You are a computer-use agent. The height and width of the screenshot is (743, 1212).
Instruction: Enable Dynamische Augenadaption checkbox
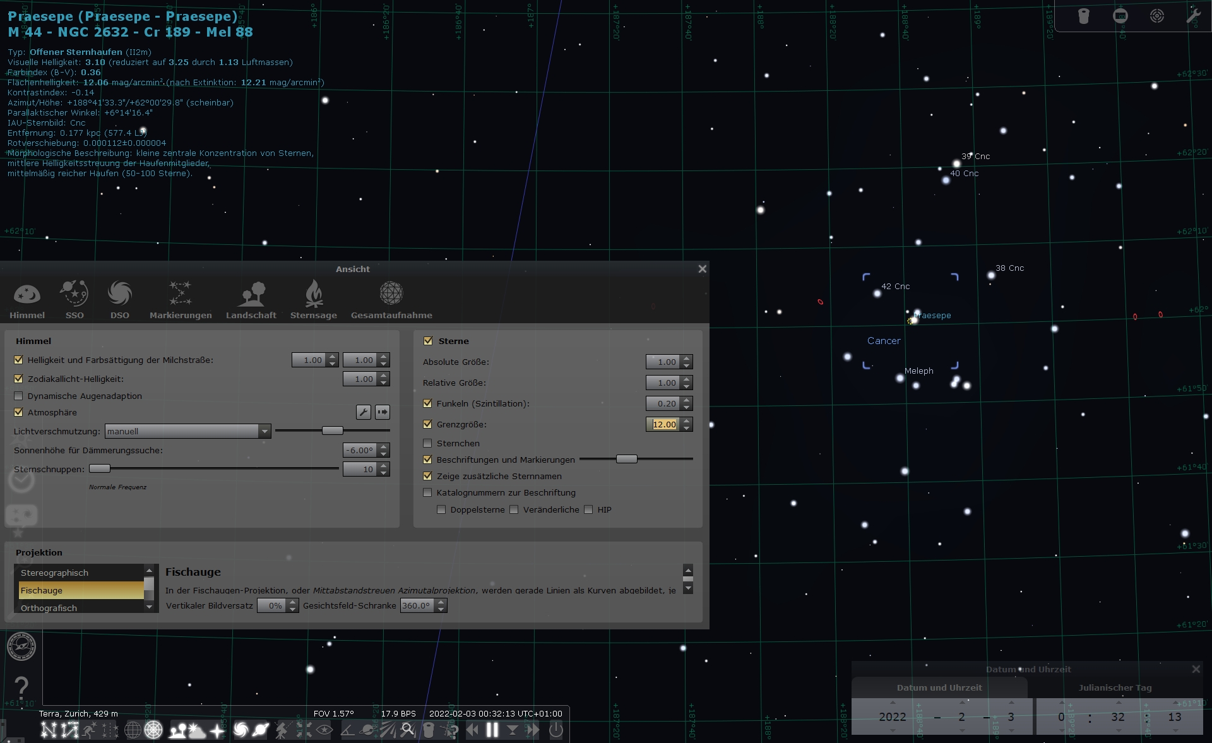tap(18, 396)
